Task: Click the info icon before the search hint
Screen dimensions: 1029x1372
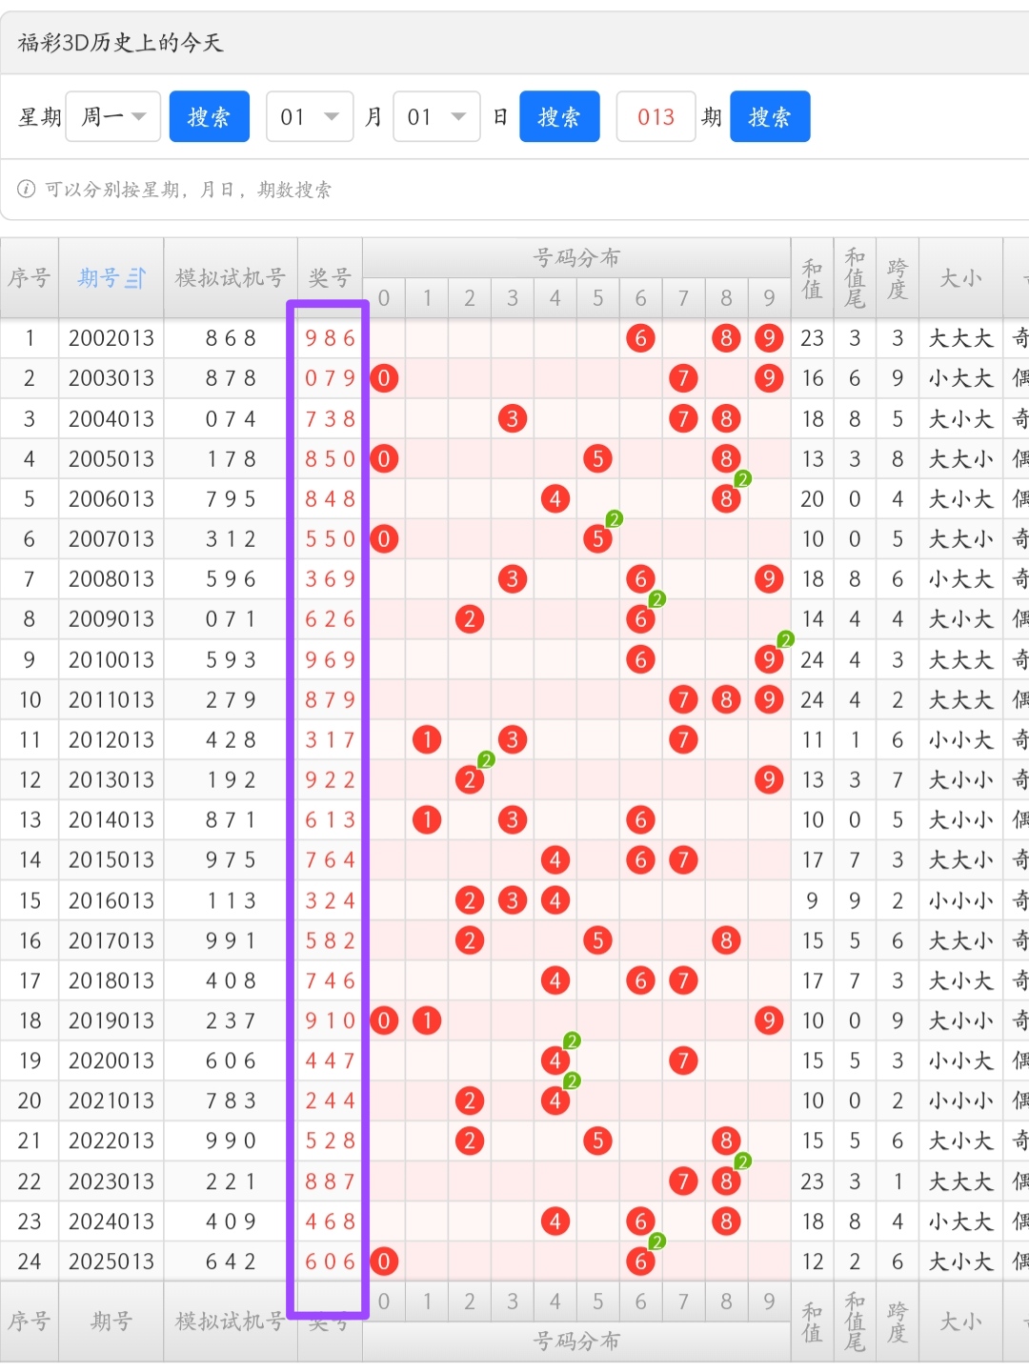Action: (x=27, y=189)
